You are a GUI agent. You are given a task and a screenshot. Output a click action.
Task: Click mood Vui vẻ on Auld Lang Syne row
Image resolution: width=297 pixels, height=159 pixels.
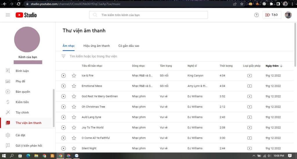coord(164,117)
